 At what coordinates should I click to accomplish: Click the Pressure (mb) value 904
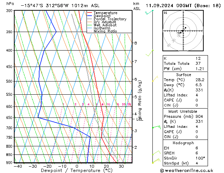tap(199, 116)
